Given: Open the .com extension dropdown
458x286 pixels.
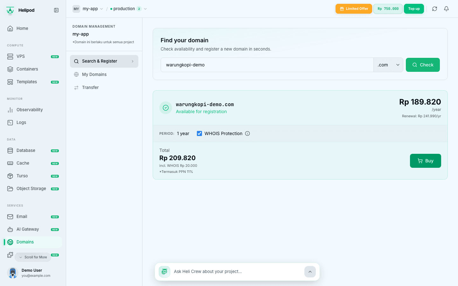Looking at the screenshot, I should point(388,65).
